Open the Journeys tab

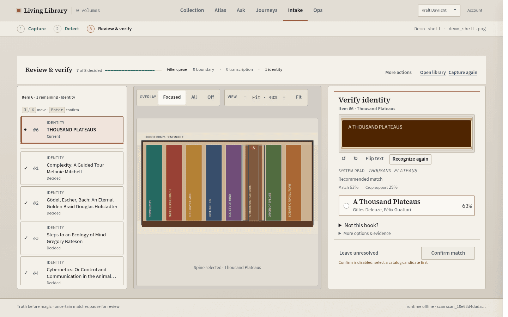[267, 10]
